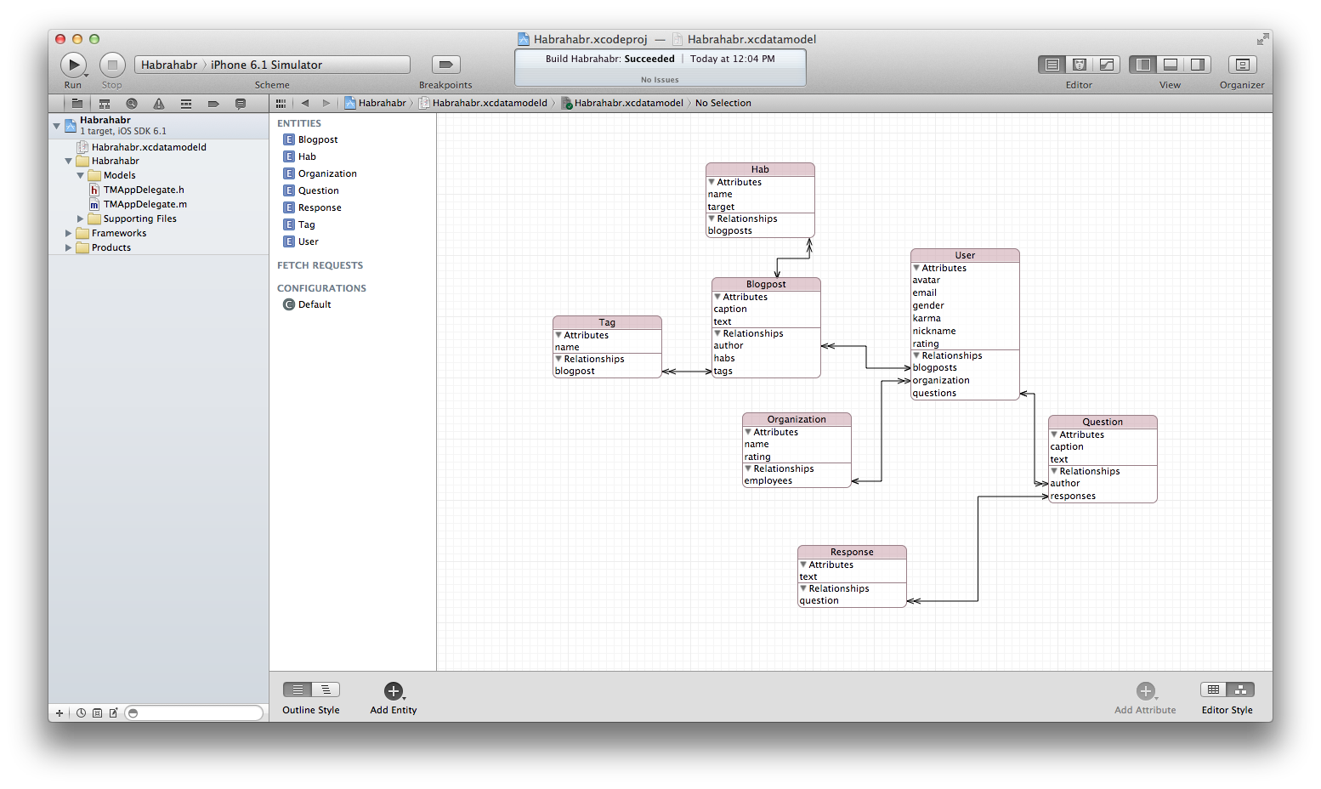Image resolution: width=1321 pixels, height=789 pixels.
Task: Filter navigator by recently edited files
Action: point(82,713)
